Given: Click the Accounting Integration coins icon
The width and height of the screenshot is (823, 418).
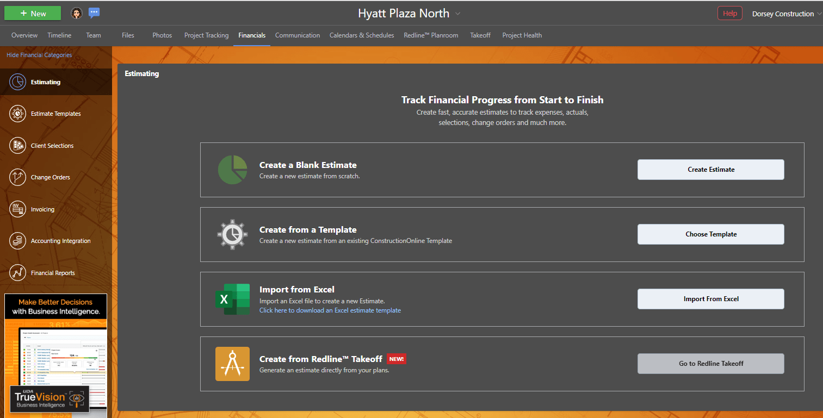Looking at the screenshot, I should [17, 241].
